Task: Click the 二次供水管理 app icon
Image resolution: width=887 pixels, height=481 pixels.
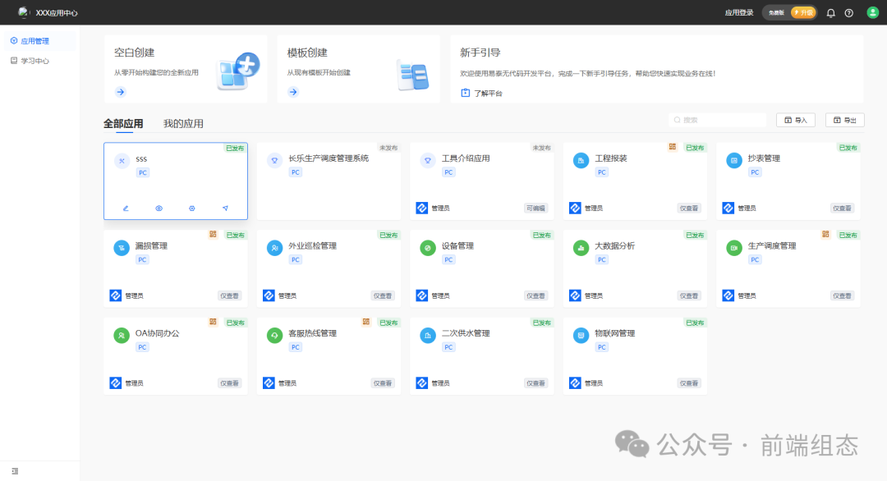Action: click(428, 336)
